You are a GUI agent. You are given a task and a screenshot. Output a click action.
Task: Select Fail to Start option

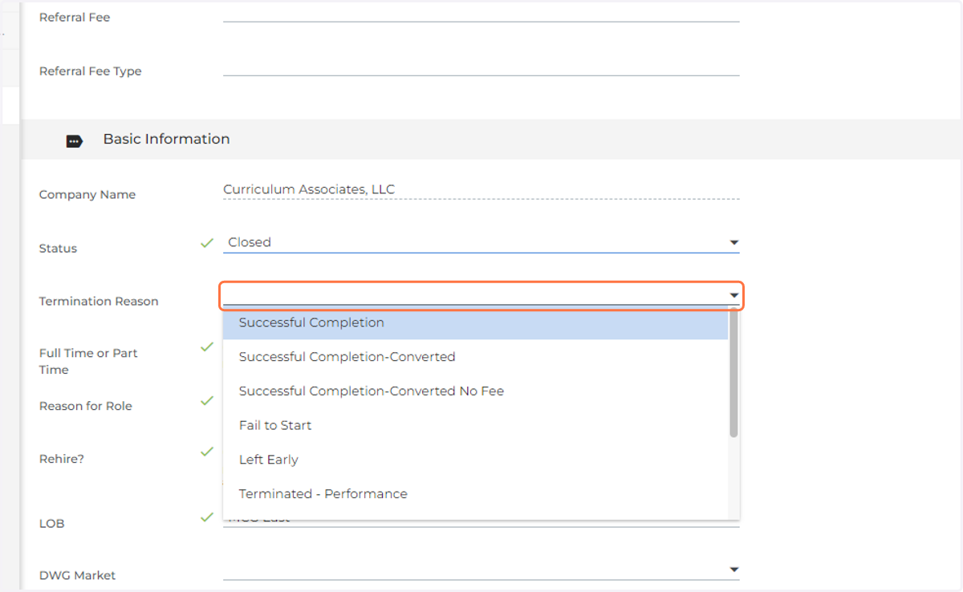(475, 425)
